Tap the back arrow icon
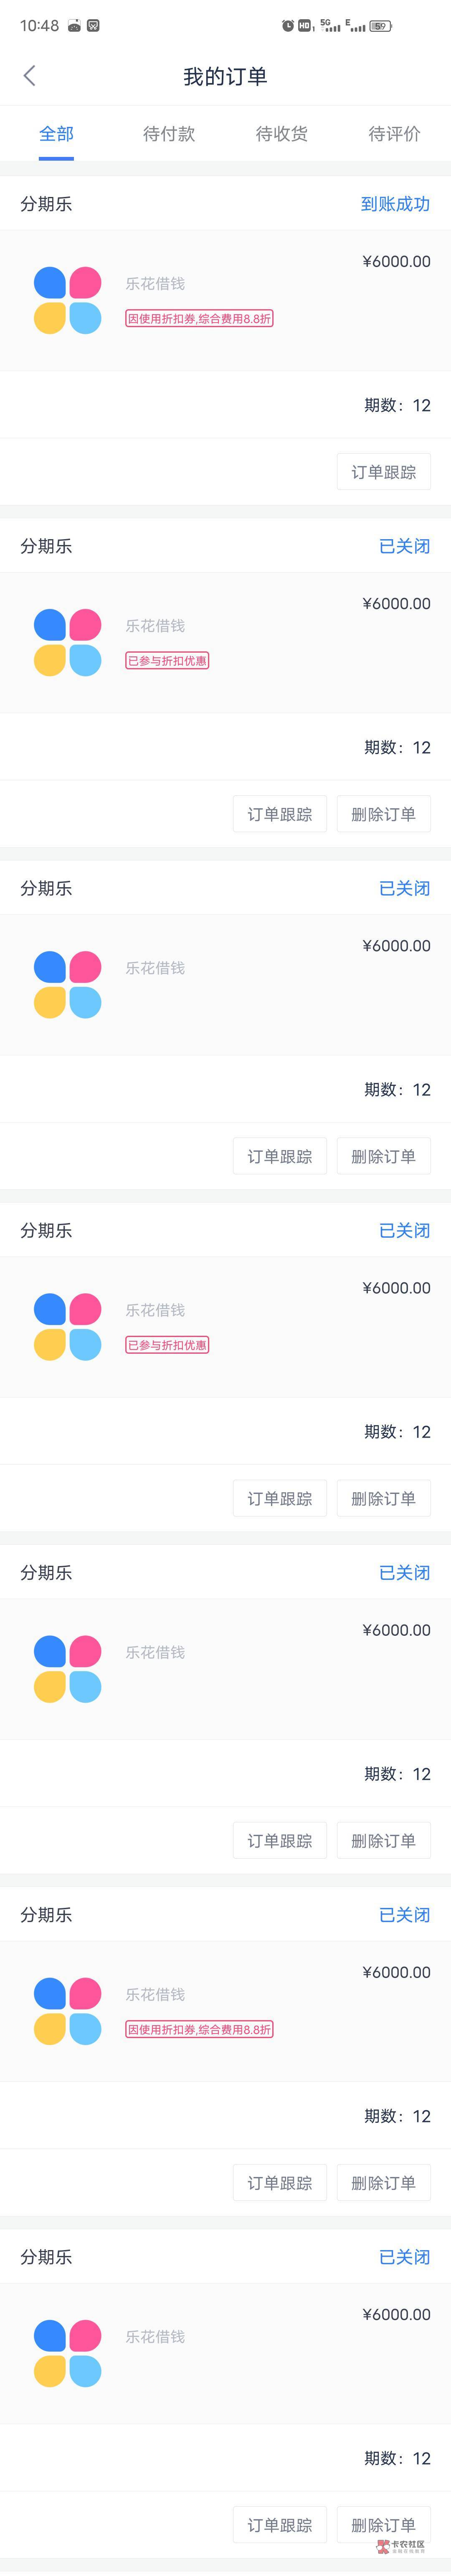The width and height of the screenshot is (451, 2576). point(29,75)
